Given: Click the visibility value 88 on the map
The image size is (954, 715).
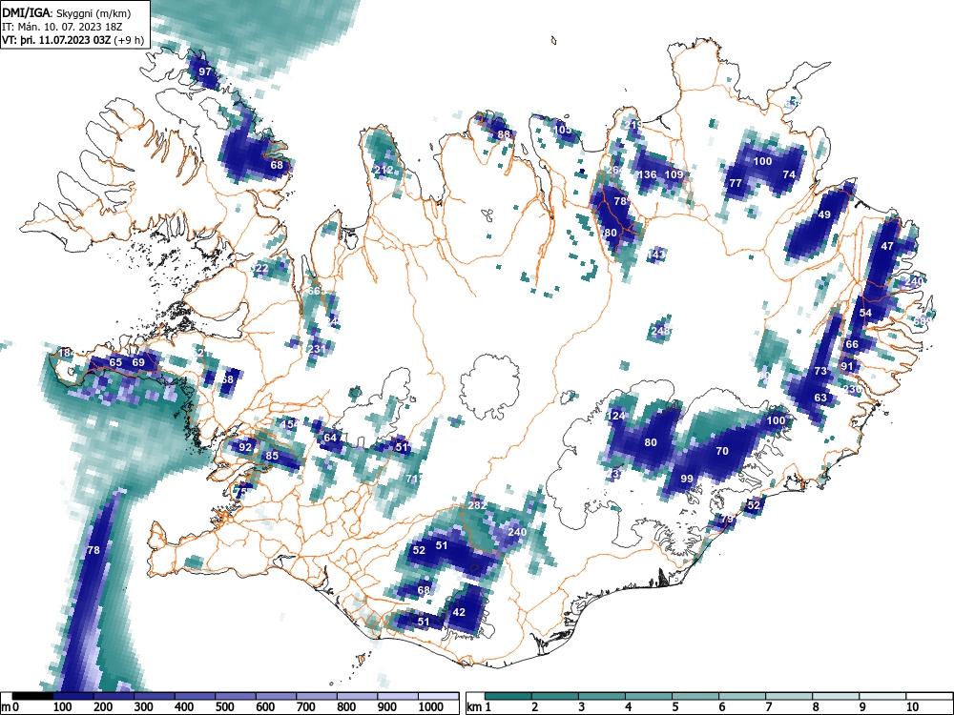Looking at the screenshot, I should (x=503, y=135).
